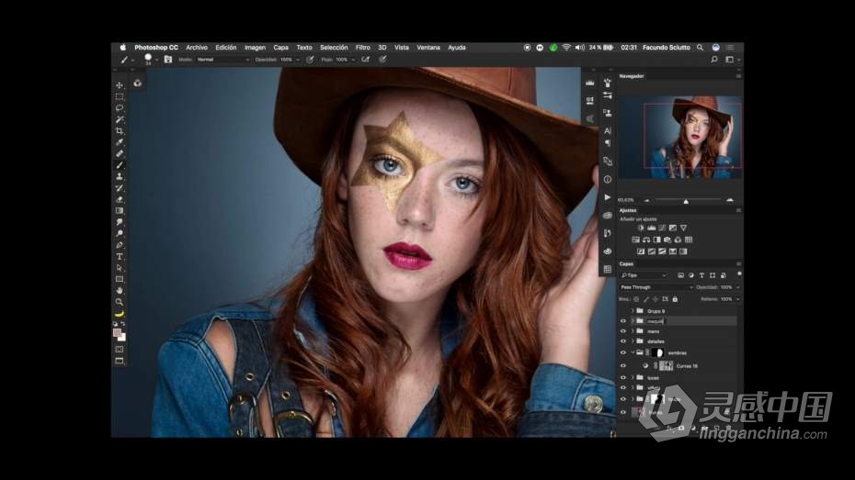This screenshot has height=480, width=855.
Task: Add a Levels adjustment
Action: pyautogui.click(x=652, y=228)
